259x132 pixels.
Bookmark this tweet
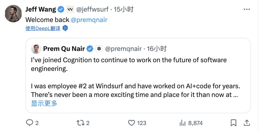(x=233, y=123)
